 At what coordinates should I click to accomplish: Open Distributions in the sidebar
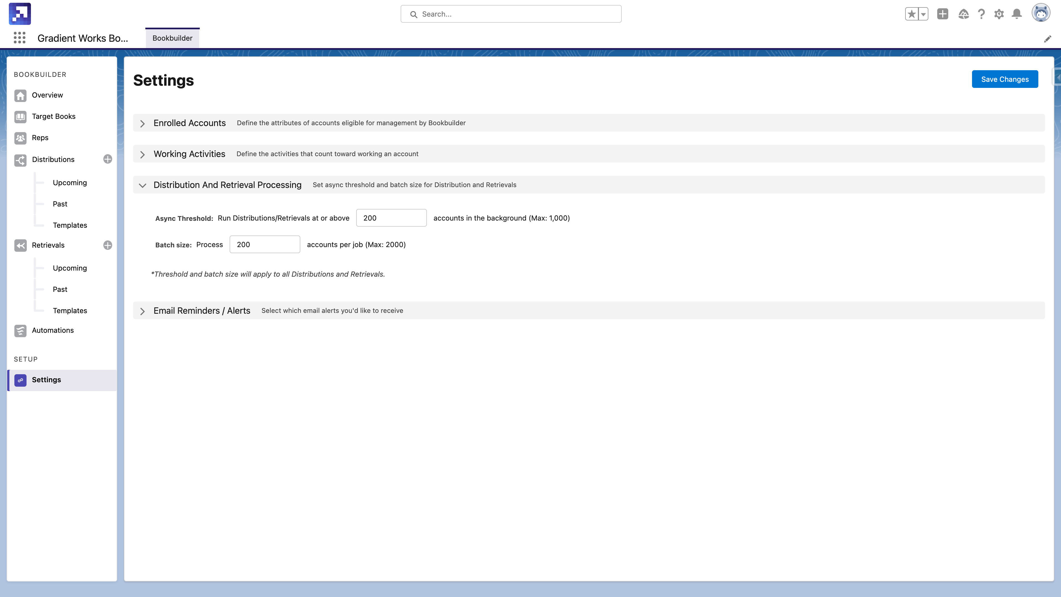click(x=53, y=159)
